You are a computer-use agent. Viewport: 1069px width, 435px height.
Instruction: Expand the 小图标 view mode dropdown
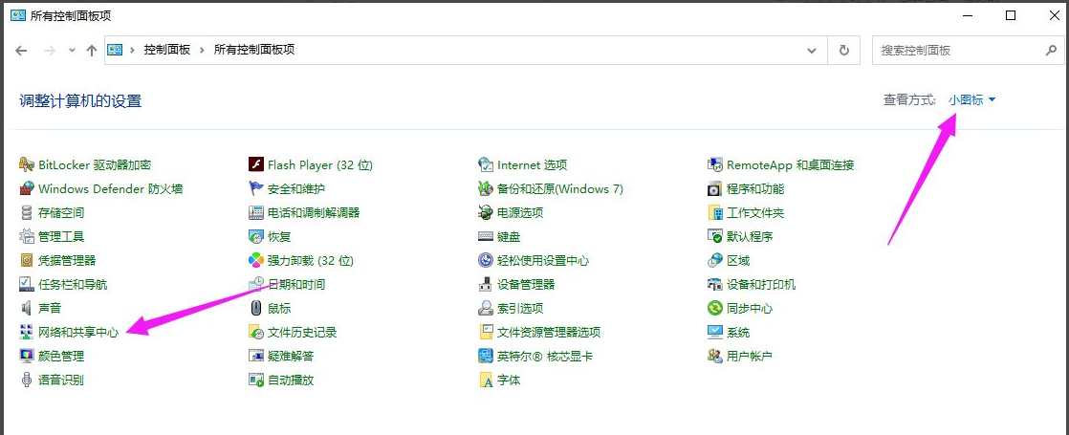[x=971, y=99]
